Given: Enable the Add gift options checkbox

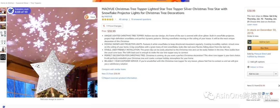Looking at the screenshot, I should tap(249, 62).
